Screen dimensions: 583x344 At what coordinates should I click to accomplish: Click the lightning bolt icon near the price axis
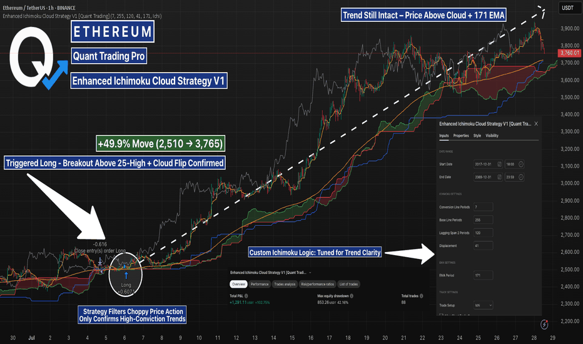tap(544, 324)
